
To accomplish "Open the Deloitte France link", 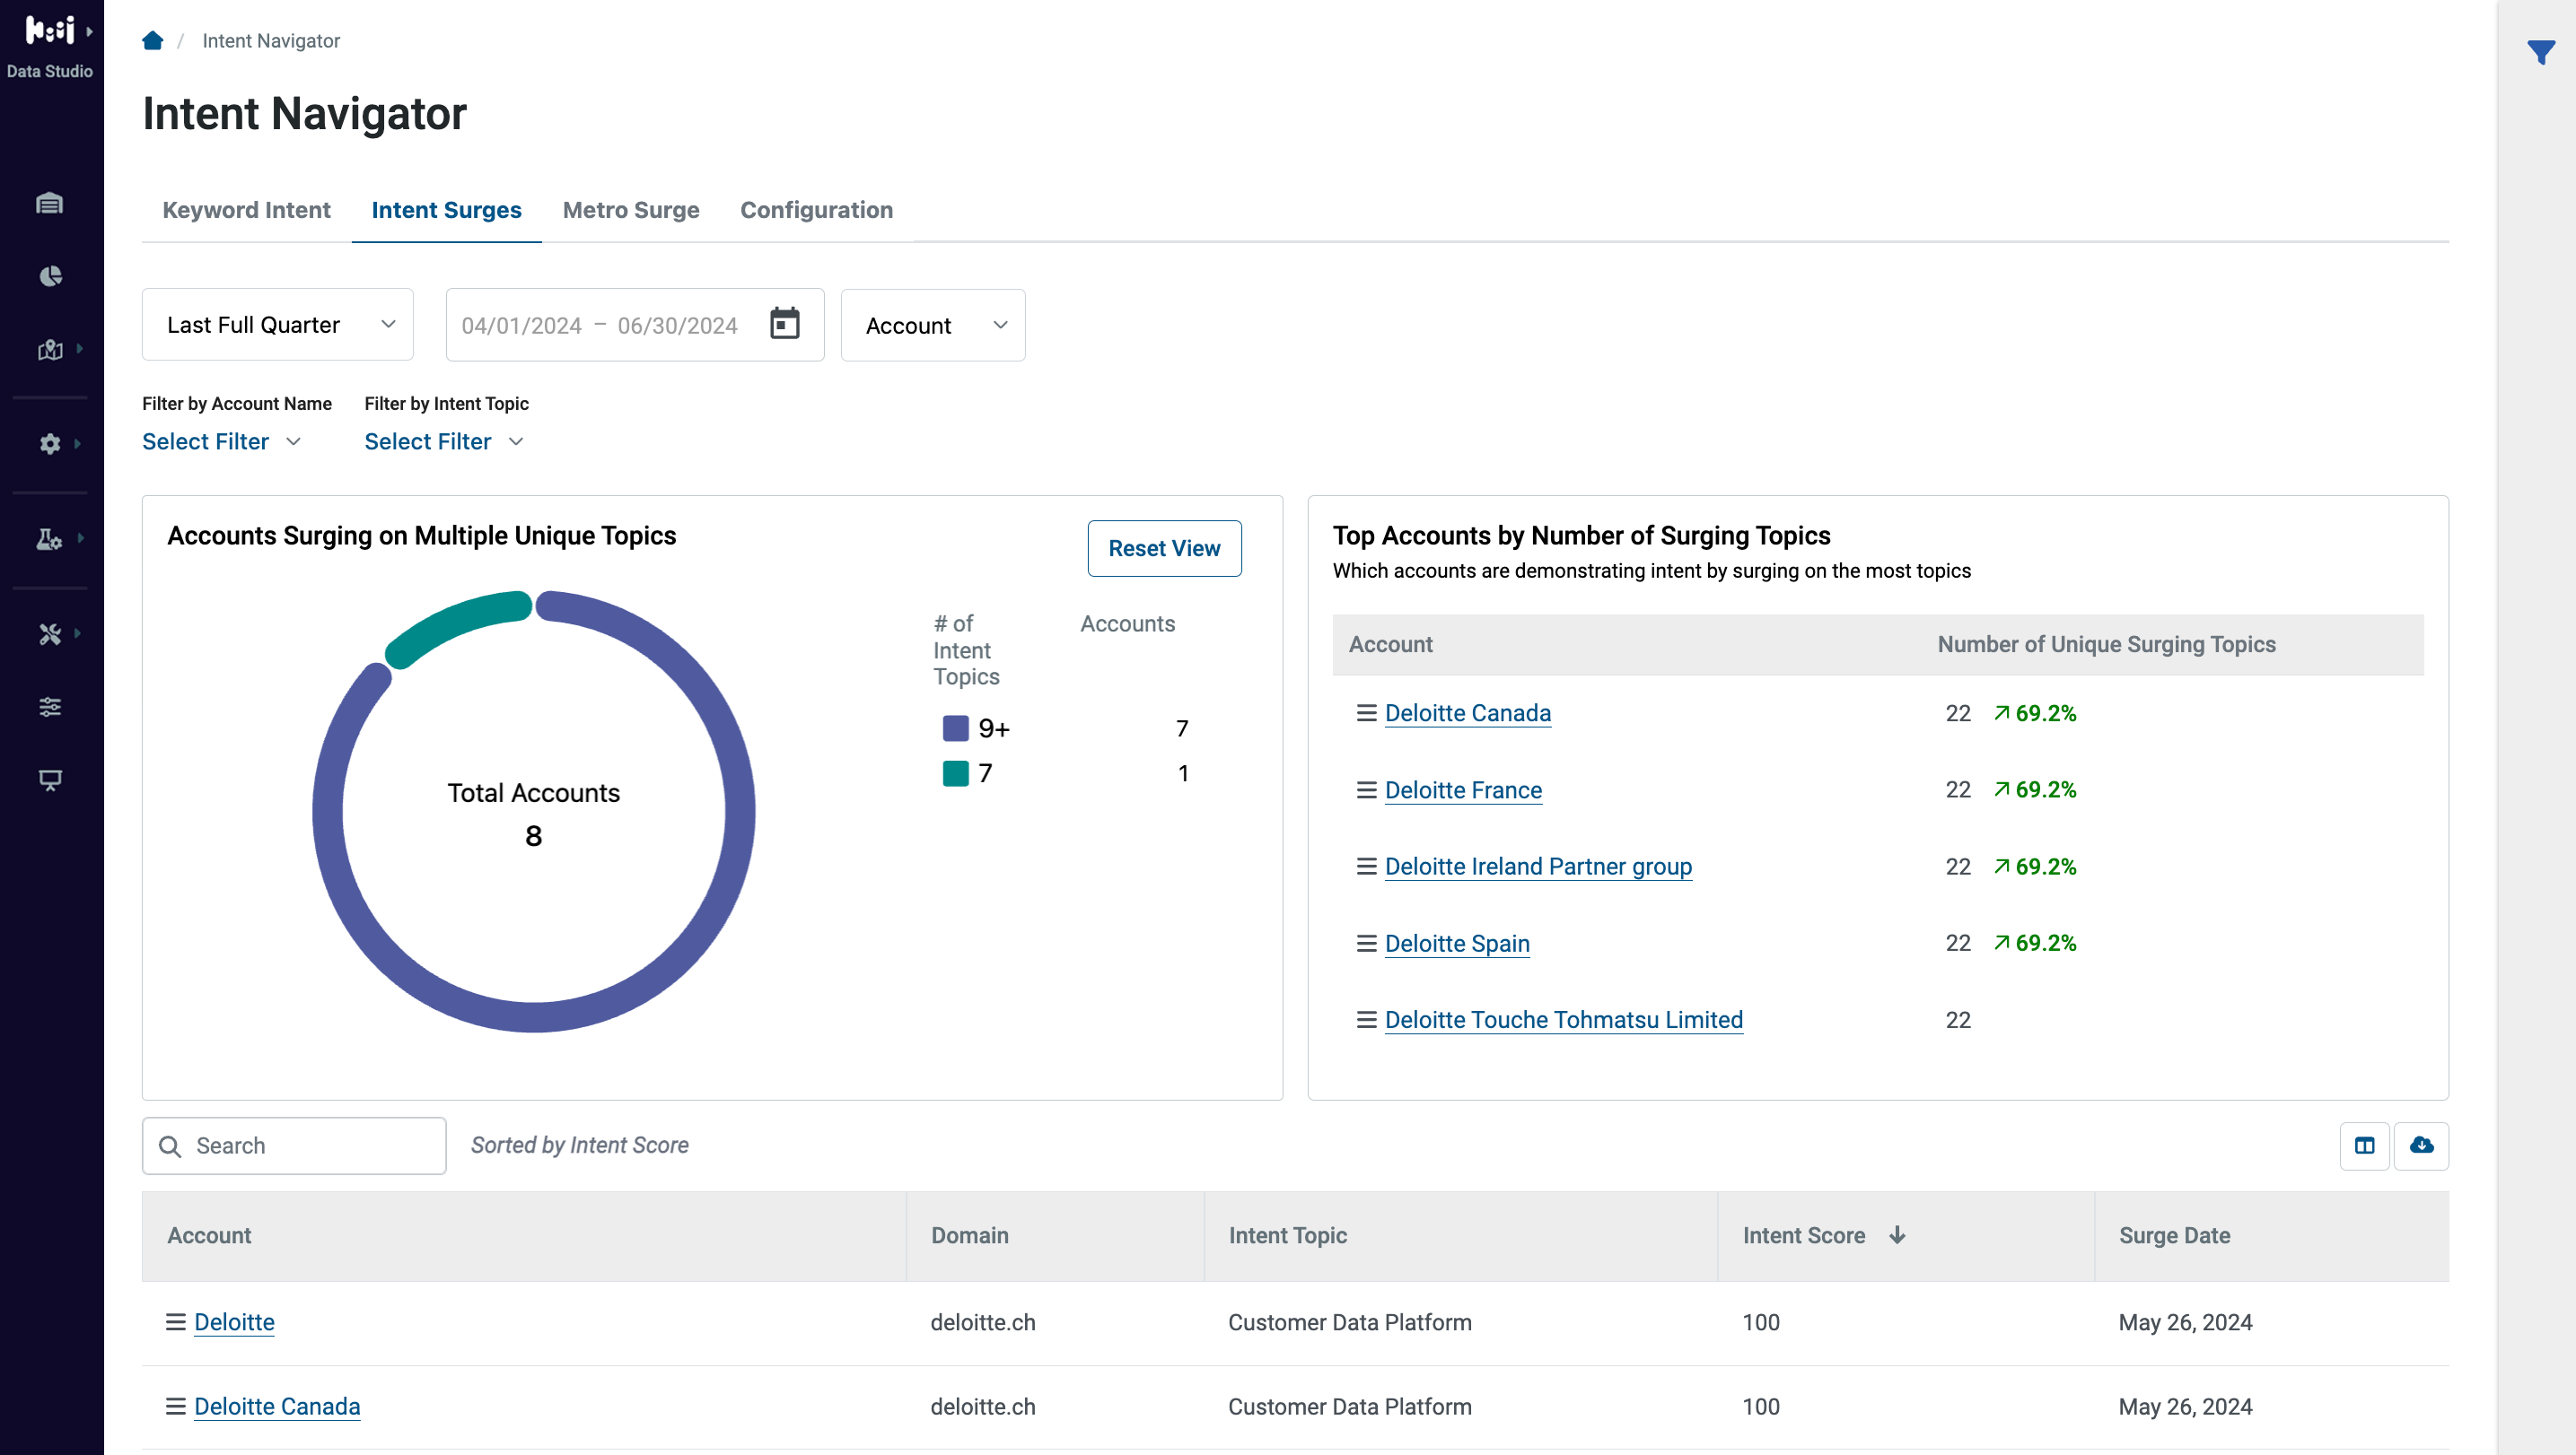I will [1463, 790].
